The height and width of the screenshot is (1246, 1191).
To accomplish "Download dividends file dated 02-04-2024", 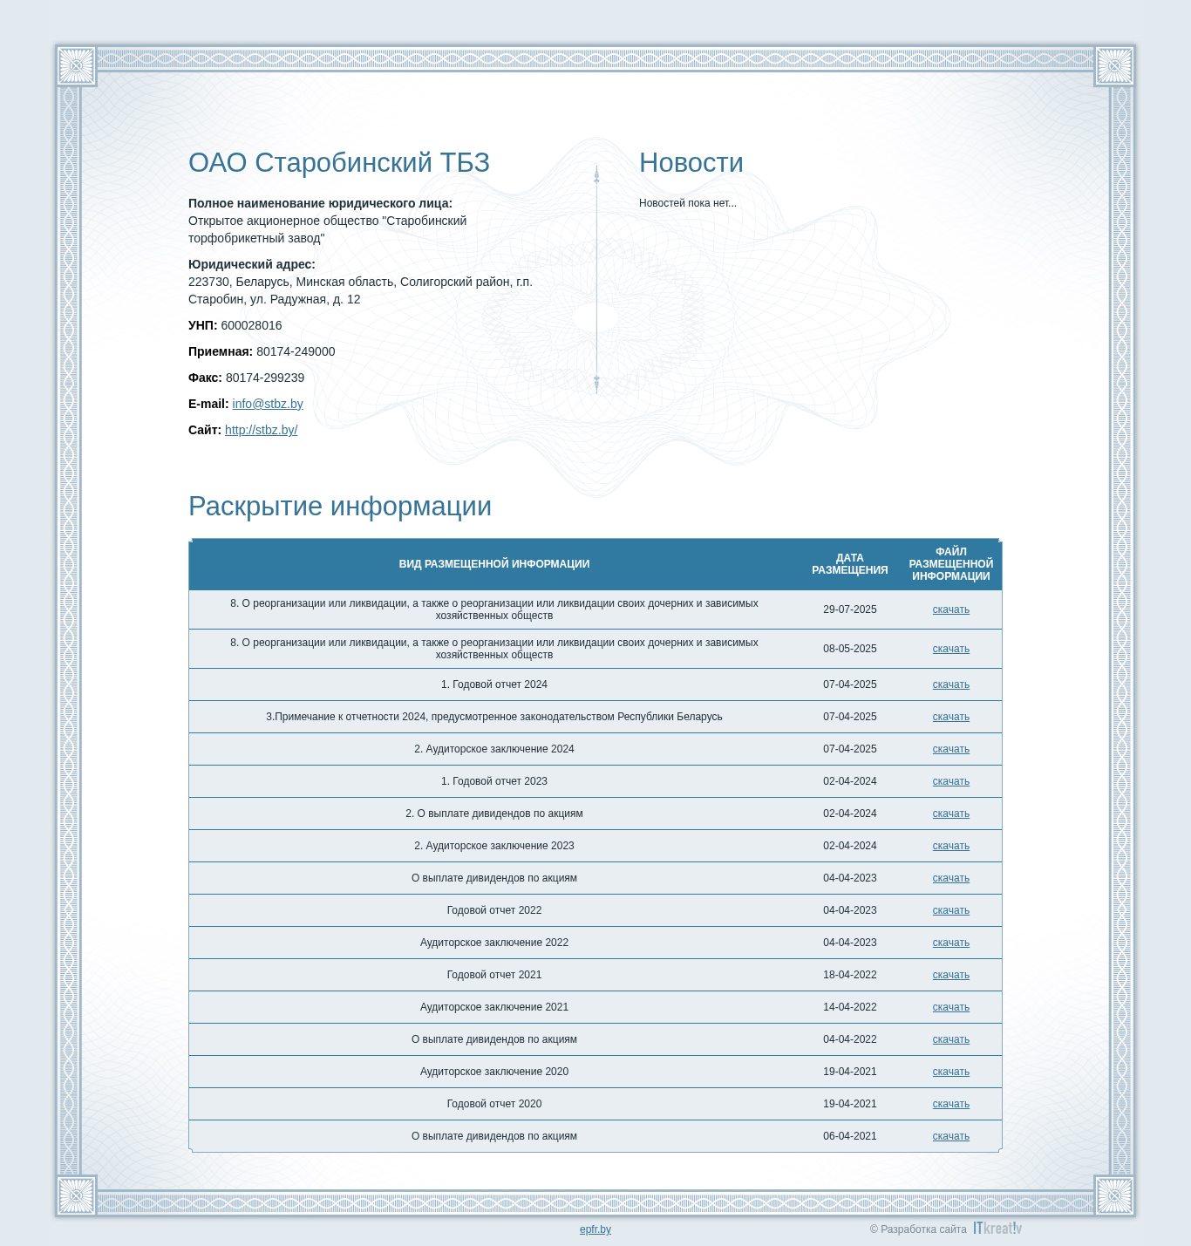I will (950, 814).
